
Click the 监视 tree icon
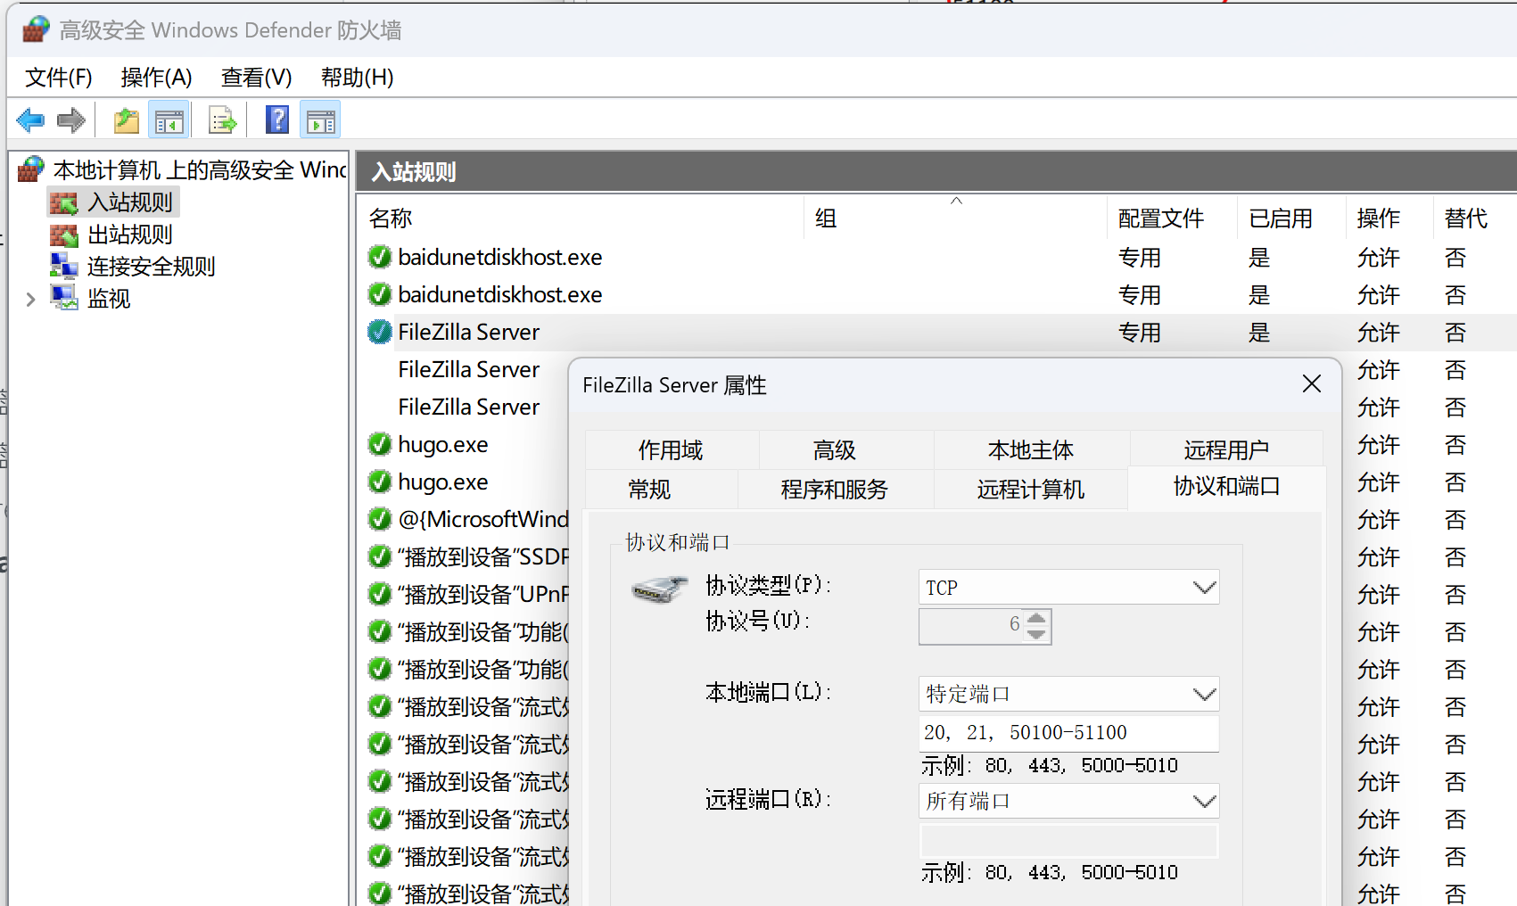63,298
